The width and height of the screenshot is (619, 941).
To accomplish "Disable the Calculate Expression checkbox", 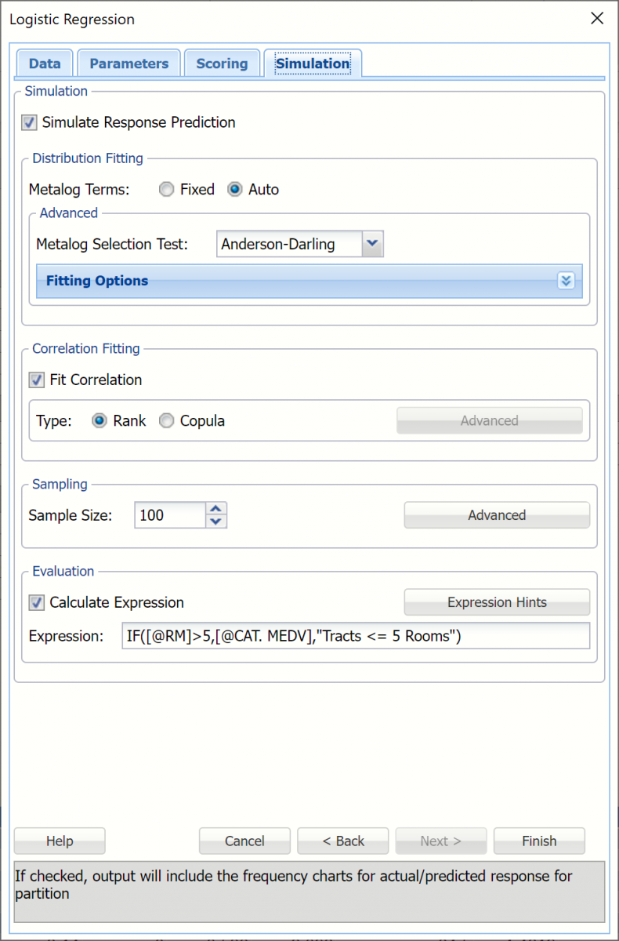I will point(37,603).
